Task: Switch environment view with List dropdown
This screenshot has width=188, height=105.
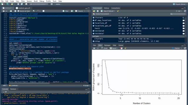Action: click(179, 11)
